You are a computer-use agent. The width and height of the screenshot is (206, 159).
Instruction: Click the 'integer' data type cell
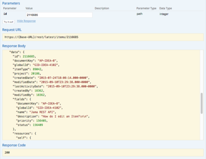(x=164, y=14)
